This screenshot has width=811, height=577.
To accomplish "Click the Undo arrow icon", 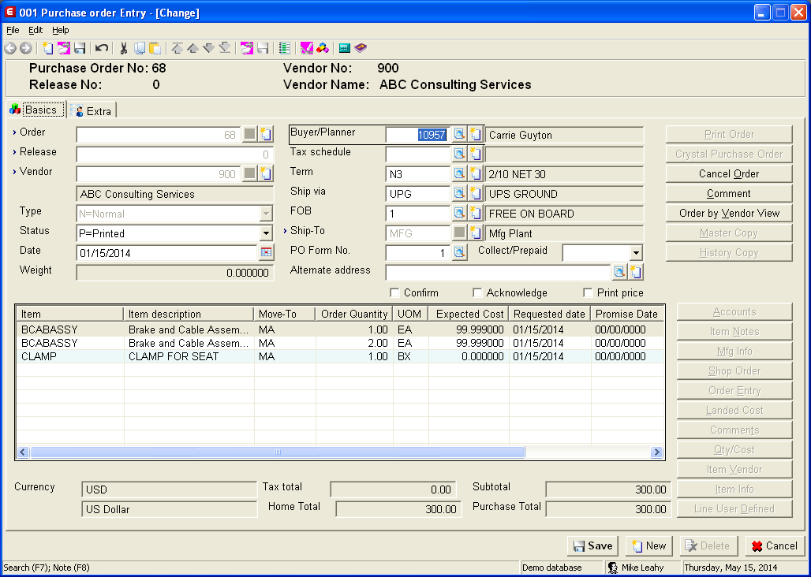I will tap(102, 49).
